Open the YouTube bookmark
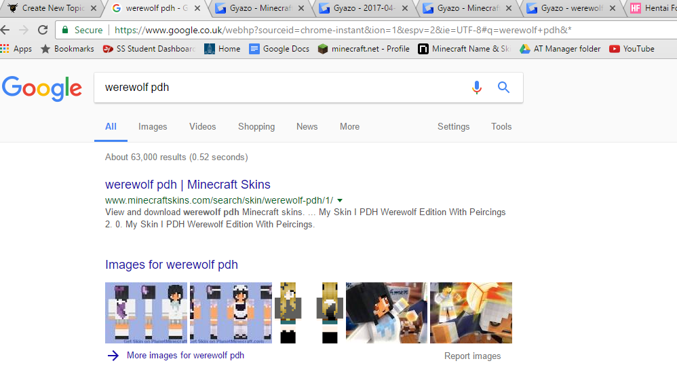The height and width of the screenshot is (376, 677). tap(632, 49)
